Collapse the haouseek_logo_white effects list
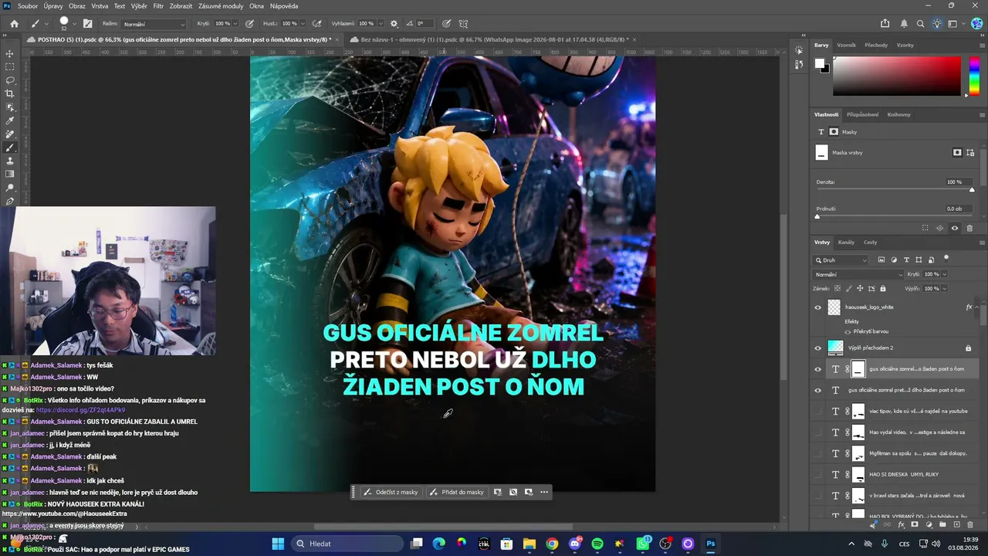Screen dimensions: 988x556 pos(979,307)
